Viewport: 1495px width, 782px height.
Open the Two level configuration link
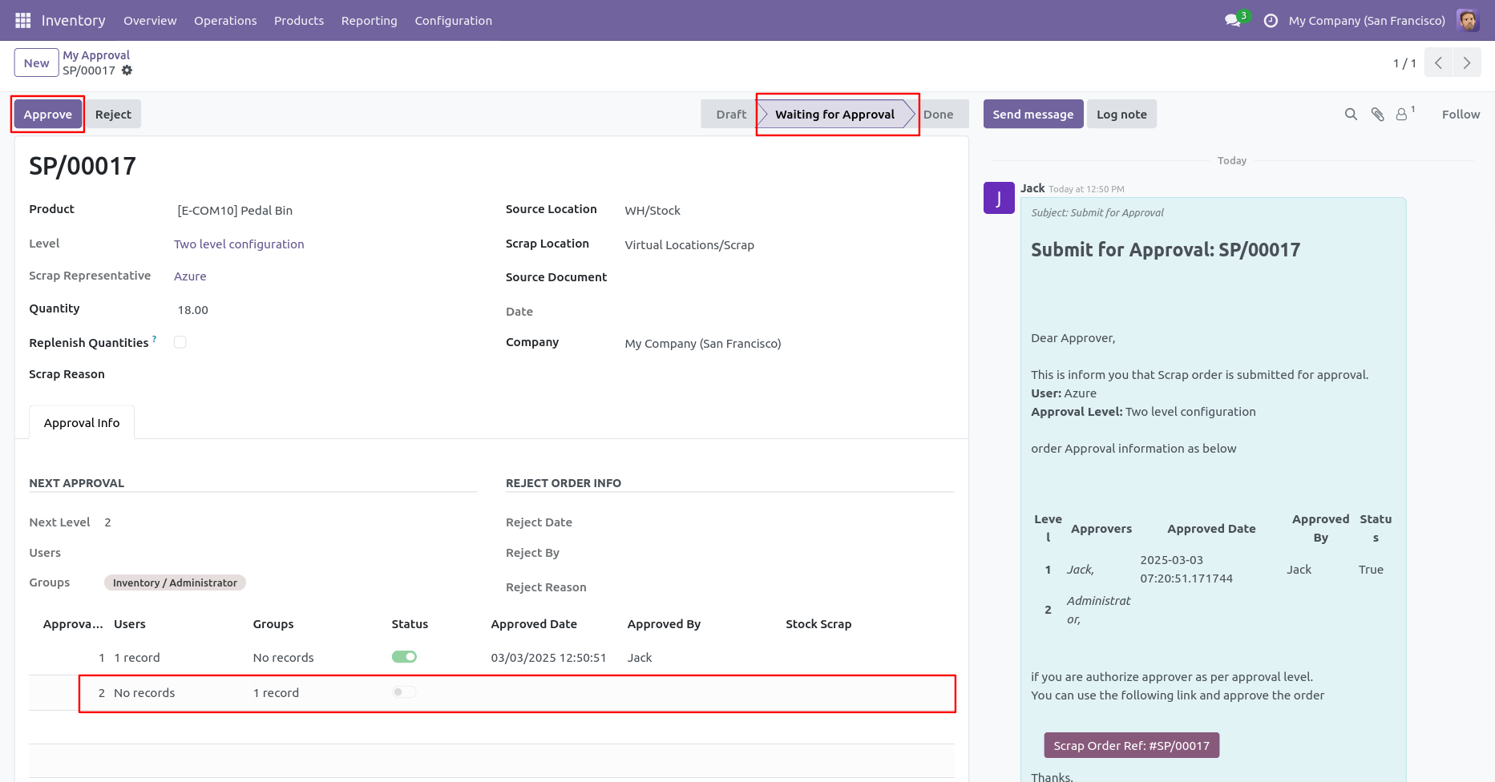tap(239, 244)
